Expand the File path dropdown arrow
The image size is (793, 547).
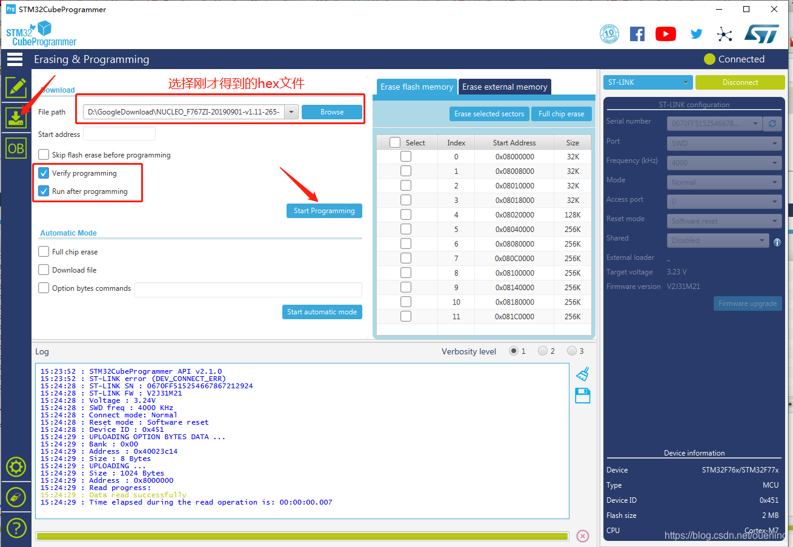pyautogui.click(x=291, y=112)
